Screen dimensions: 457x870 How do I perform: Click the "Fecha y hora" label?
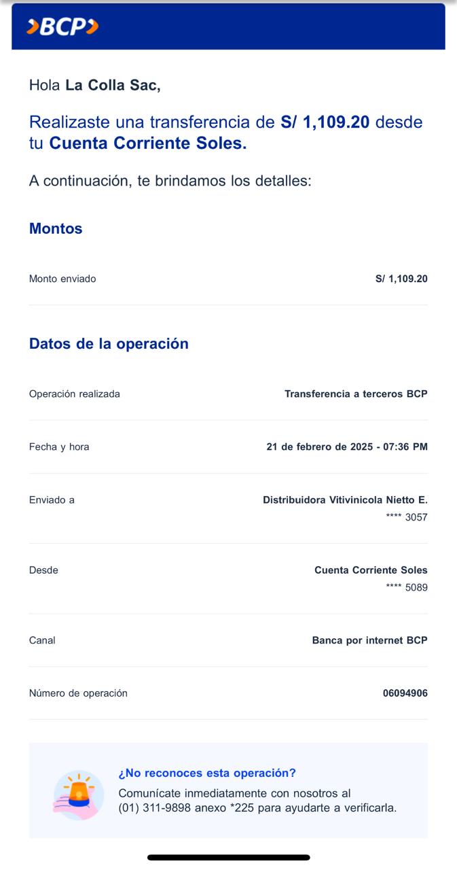pos(59,447)
